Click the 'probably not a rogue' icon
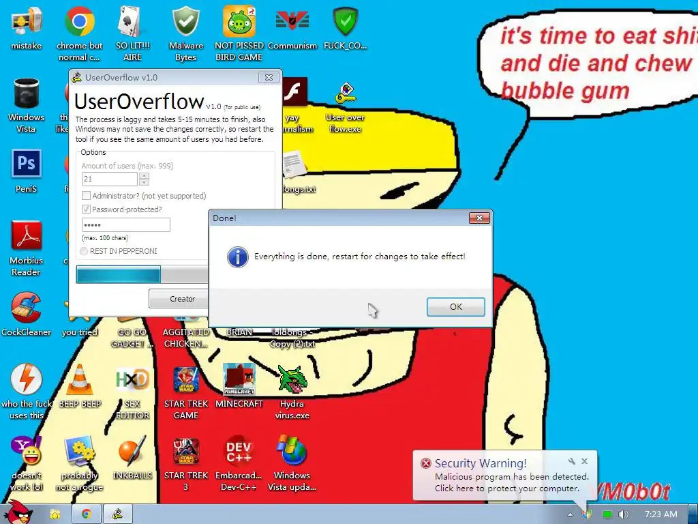 [79, 451]
